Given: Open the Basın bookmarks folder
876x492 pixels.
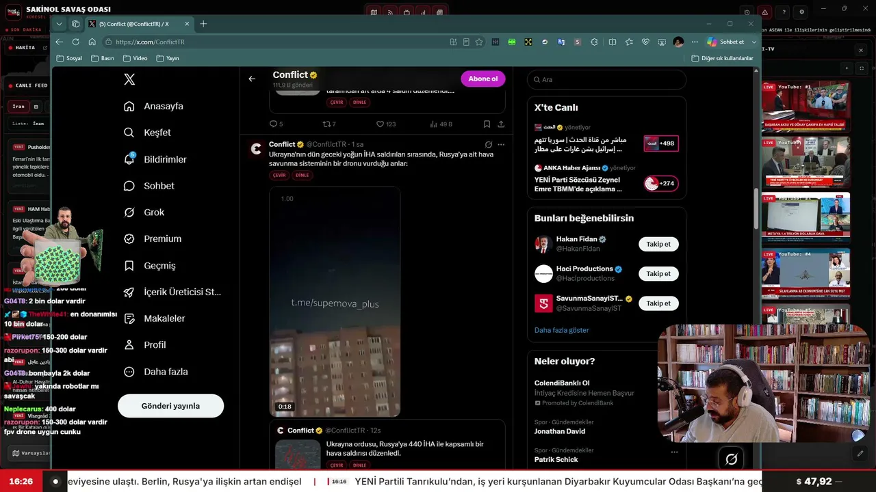Looking at the screenshot, I should 102,59.
